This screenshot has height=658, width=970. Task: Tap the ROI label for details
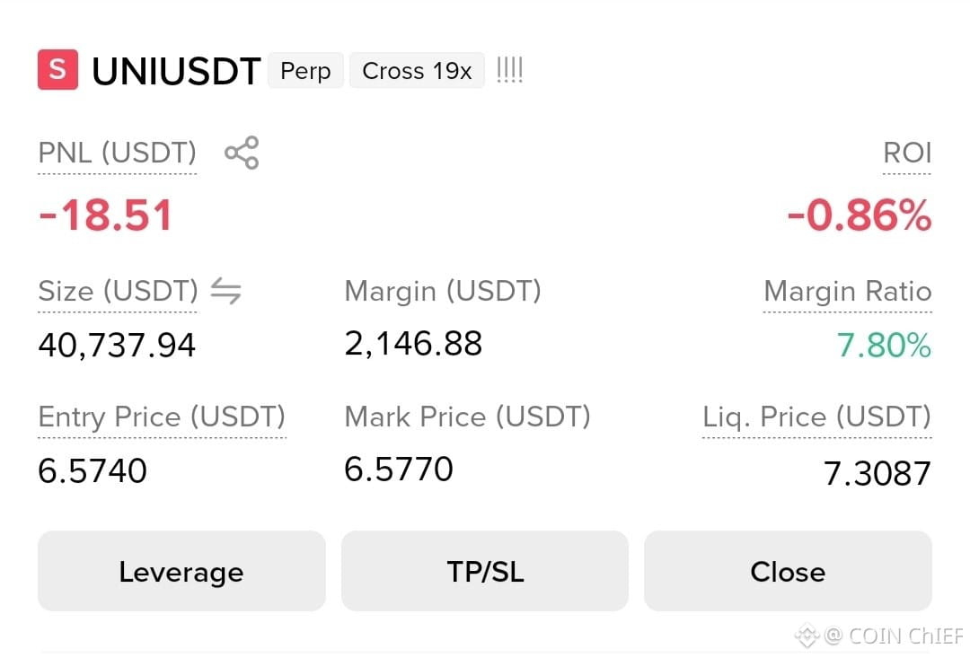tap(907, 153)
